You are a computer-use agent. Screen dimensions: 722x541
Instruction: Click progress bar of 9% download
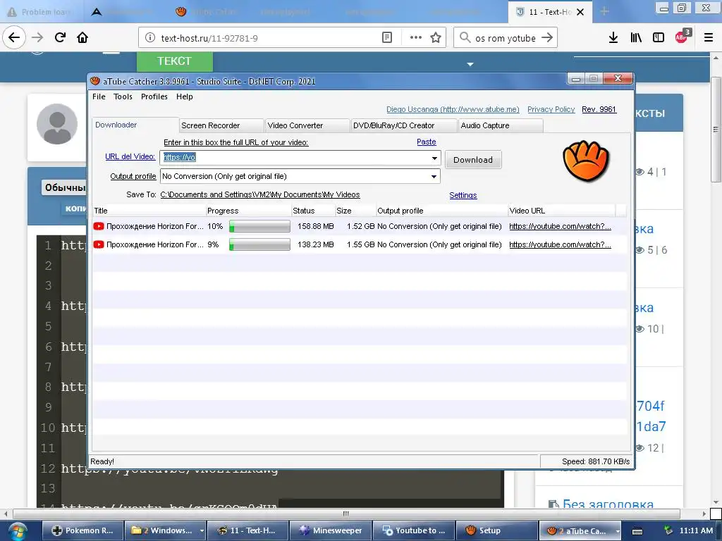click(x=259, y=244)
